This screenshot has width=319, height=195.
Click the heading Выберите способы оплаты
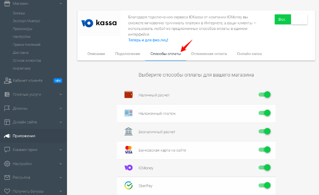[196, 75]
